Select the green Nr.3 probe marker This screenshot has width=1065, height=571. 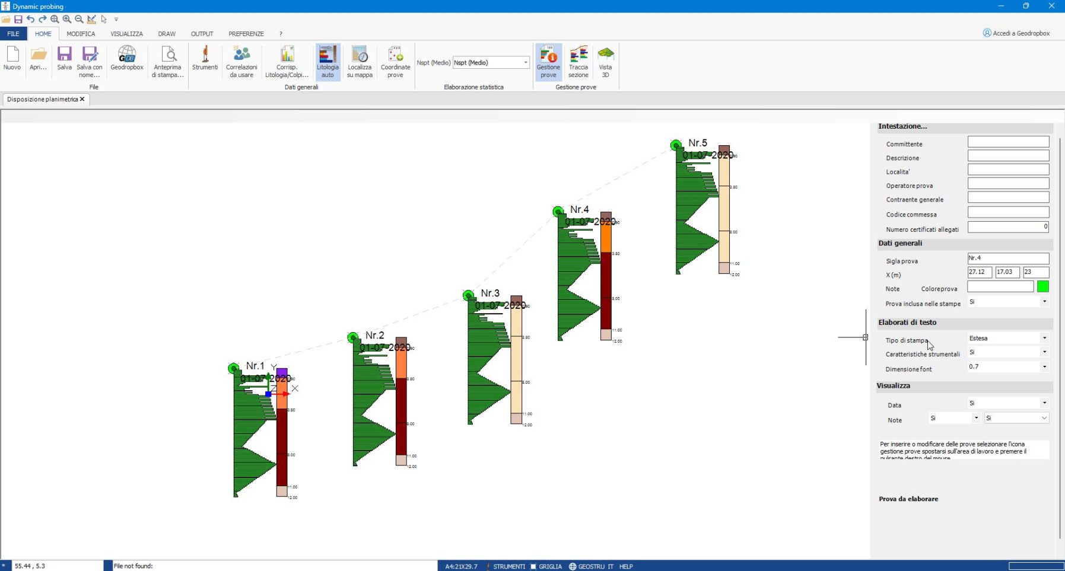coord(468,295)
